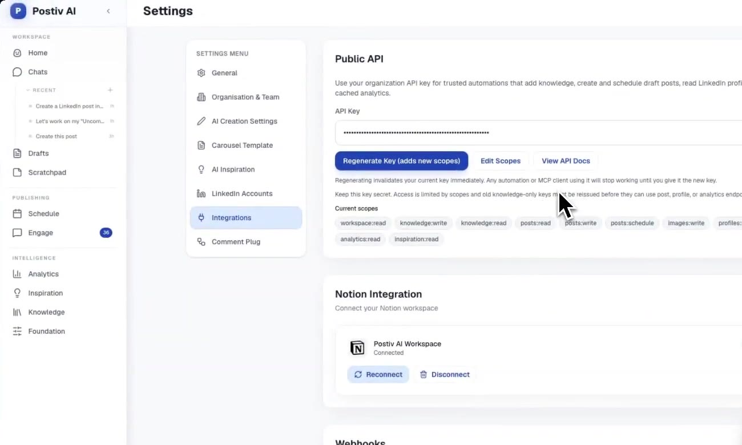Click Regenerate Key (adds new scopes)
The image size is (742, 445).
401,161
